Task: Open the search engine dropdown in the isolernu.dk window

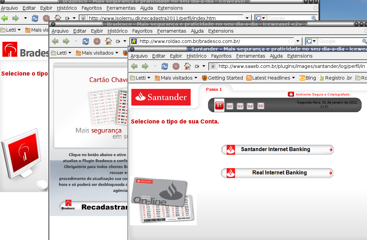Action: pyautogui.click(x=264, y=18)
